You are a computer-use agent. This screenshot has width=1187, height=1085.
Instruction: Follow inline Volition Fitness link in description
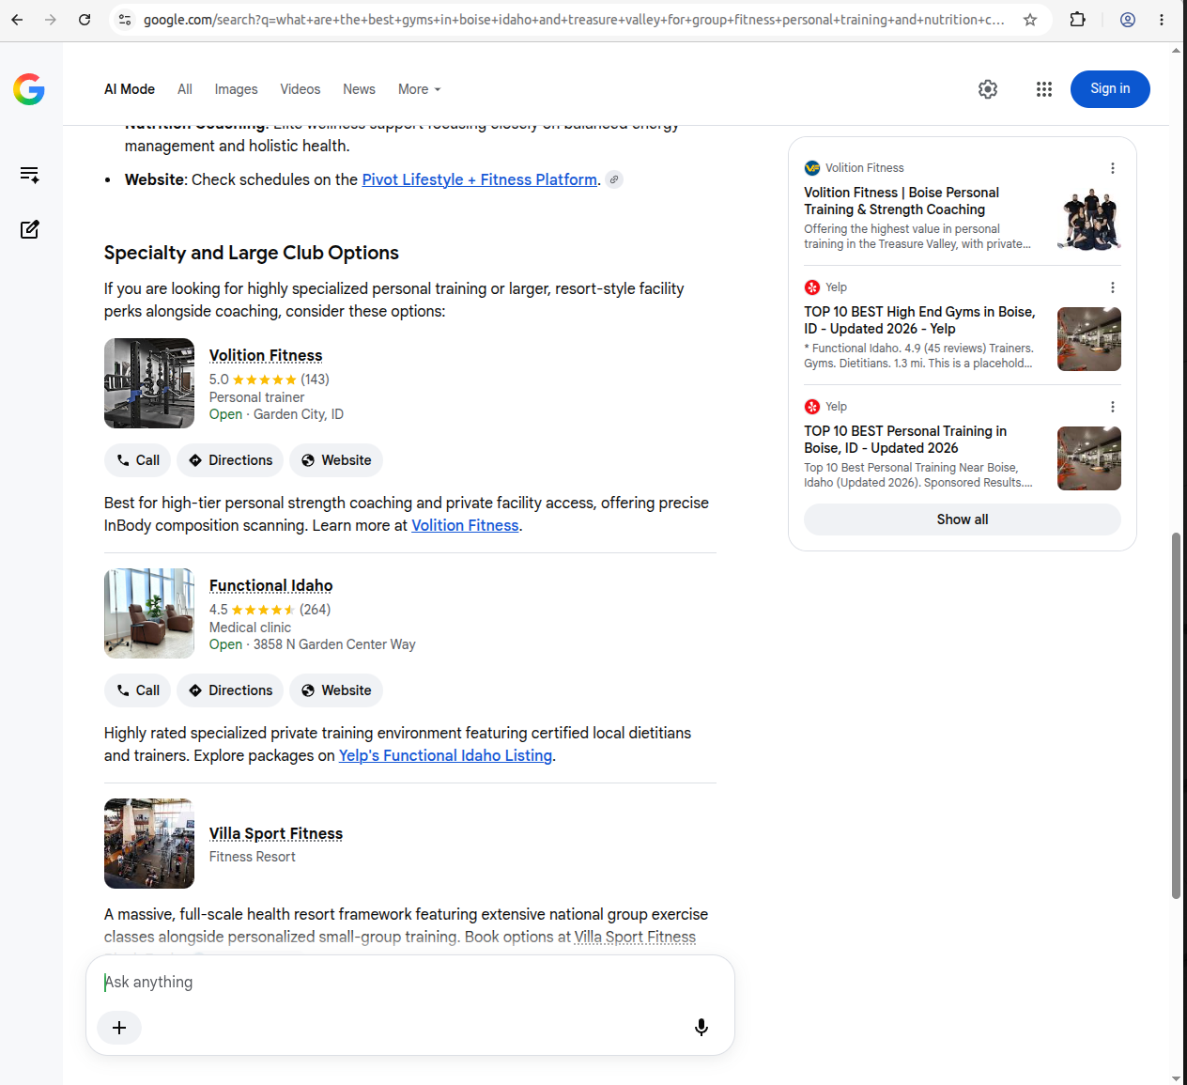coord(465,525)
